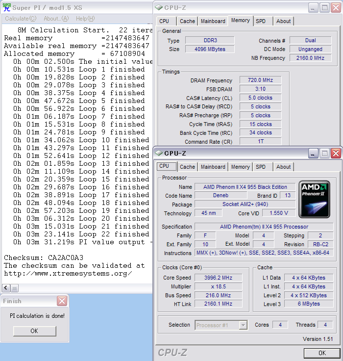The image size is (343, 361).
Task: Click the Checksum: CA2AC0A3 line
Action: click(44, 258)
